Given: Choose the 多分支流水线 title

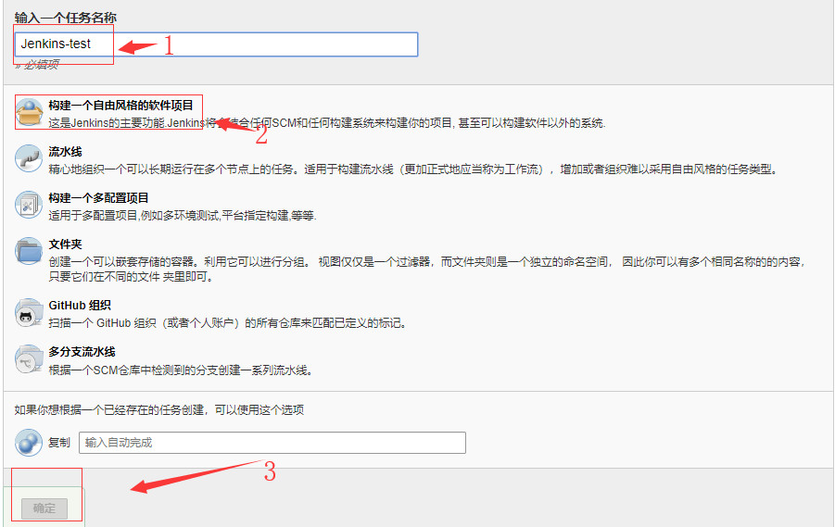Looking at the screenshot, I should 82,352.
